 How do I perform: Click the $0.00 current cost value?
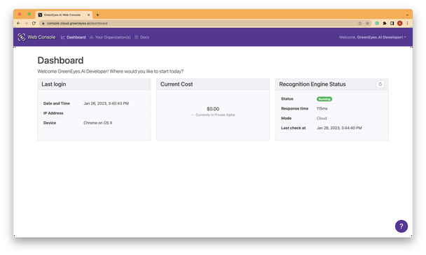(x=213, y=109)
